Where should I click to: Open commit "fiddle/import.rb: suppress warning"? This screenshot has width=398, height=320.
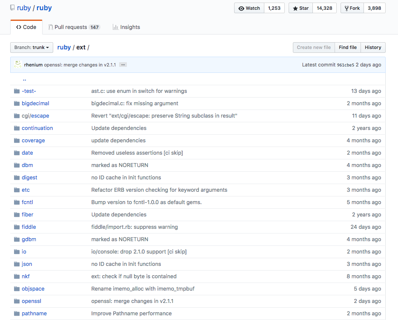pos(135,227)
